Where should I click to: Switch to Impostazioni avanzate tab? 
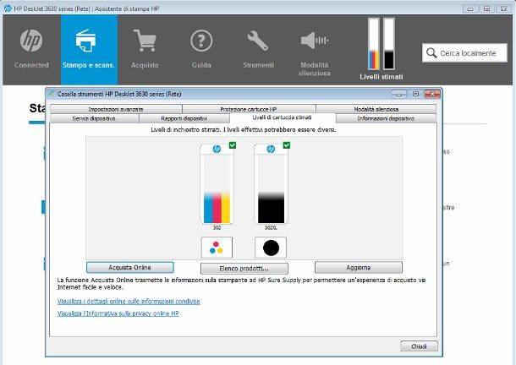click(116, 109)
